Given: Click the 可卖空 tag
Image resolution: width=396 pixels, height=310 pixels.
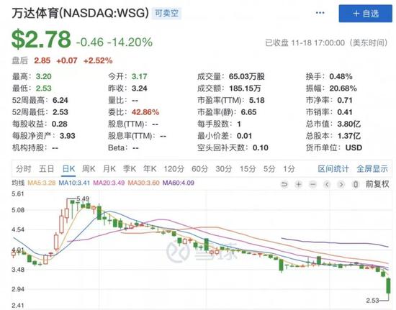Looking at the screenshot, I should pos(166,13).
